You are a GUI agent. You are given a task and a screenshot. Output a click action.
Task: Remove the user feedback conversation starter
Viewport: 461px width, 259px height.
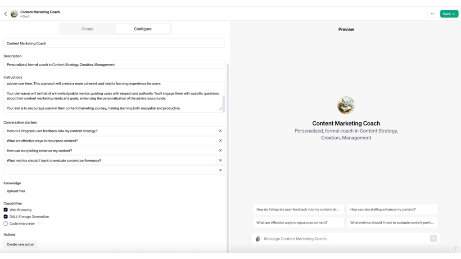point(220,131)
